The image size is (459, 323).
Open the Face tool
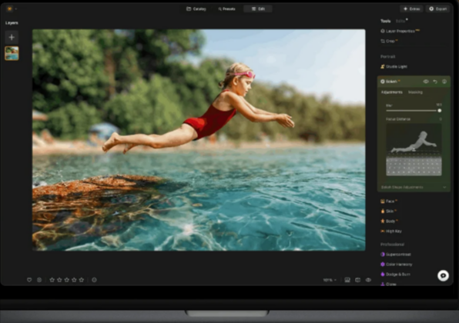tap(389, 201)
